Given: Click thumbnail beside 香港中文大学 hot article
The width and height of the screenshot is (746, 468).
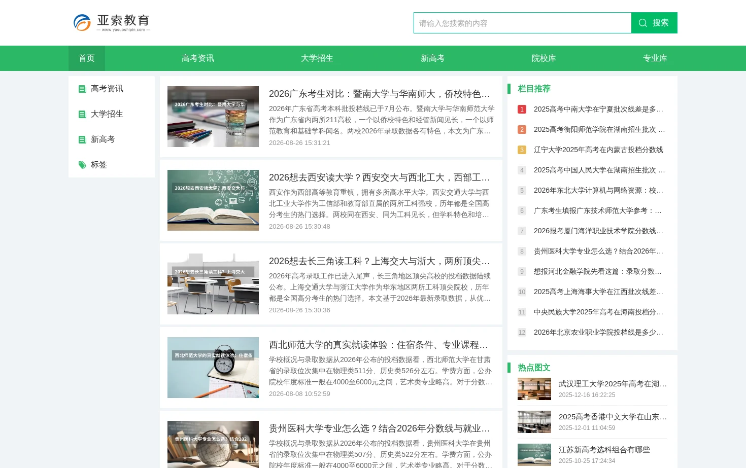Looking at the screenshot, I should [x=534, y=422].
